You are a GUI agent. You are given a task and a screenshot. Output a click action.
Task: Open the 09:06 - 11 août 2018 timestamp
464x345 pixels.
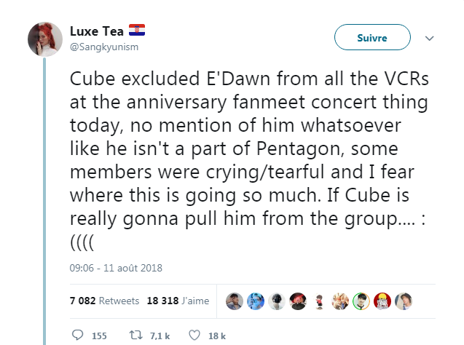116,268
